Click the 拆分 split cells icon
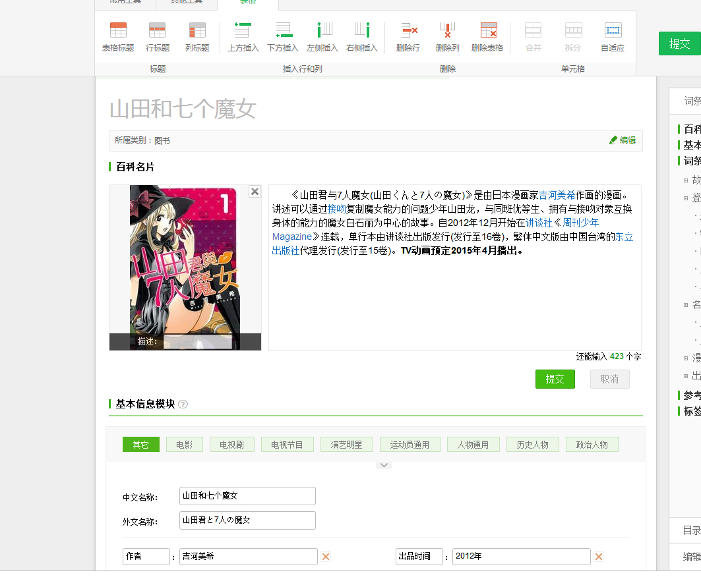Image resolution: width=701 pixels, height=581 pixels. point(573,30)
